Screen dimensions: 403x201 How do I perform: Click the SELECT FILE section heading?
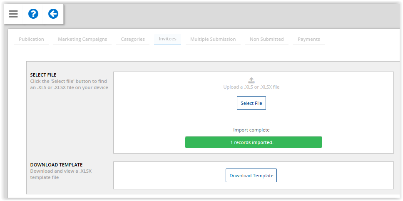pyautogui.click(x=43, y=75)
